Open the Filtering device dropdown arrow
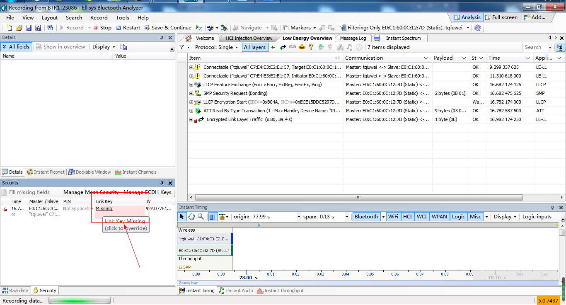 468,28
